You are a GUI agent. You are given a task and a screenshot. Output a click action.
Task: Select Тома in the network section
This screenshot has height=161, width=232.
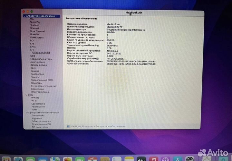coord(34,110)
